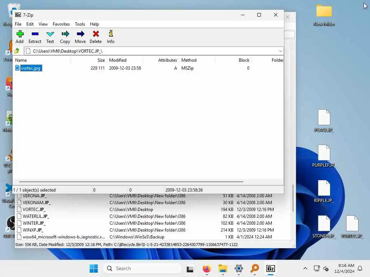Viewport: 370px width, 277px height.
Task: Open the Help menu
Action: (x=94, y=24)
